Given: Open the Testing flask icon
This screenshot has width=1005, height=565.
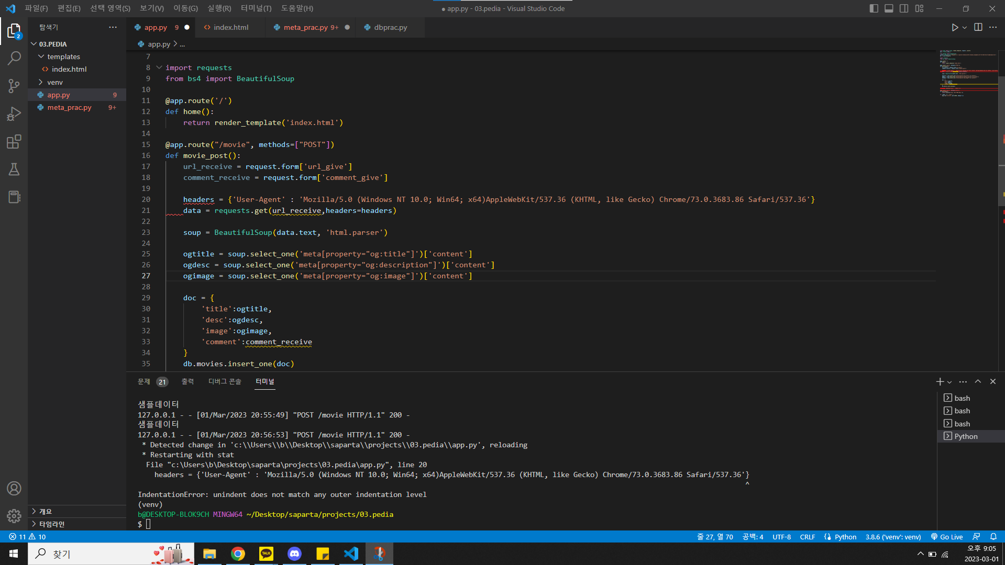Looking at the screenshot, I should click(14, 169).
